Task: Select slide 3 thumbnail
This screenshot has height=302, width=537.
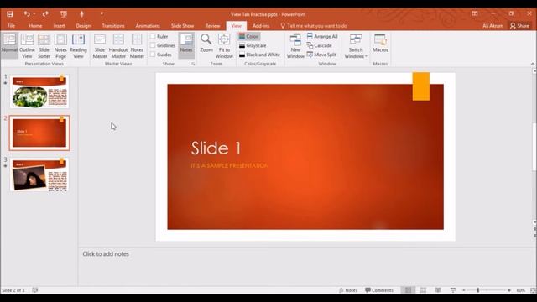Action: pos(39,174)
